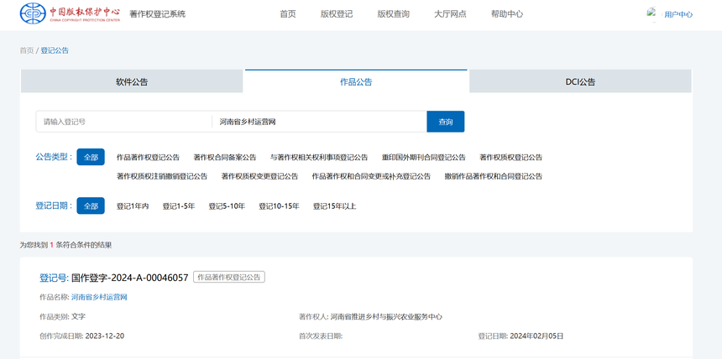The image size is (722, 359).
Task: Filter by 著作权质权变更登记公告
Action: pos(259,176)
